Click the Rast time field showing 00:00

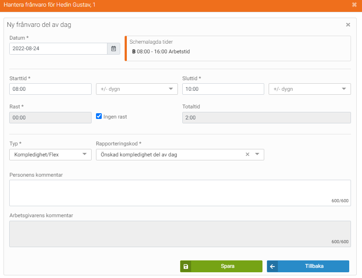tap(50, 117)
